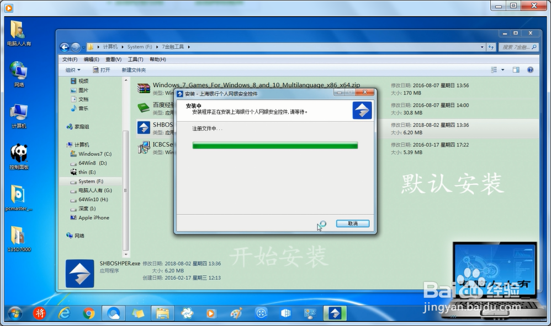Open 计算机 desktop icon
The image size is (551, 326).
(19, 116)
